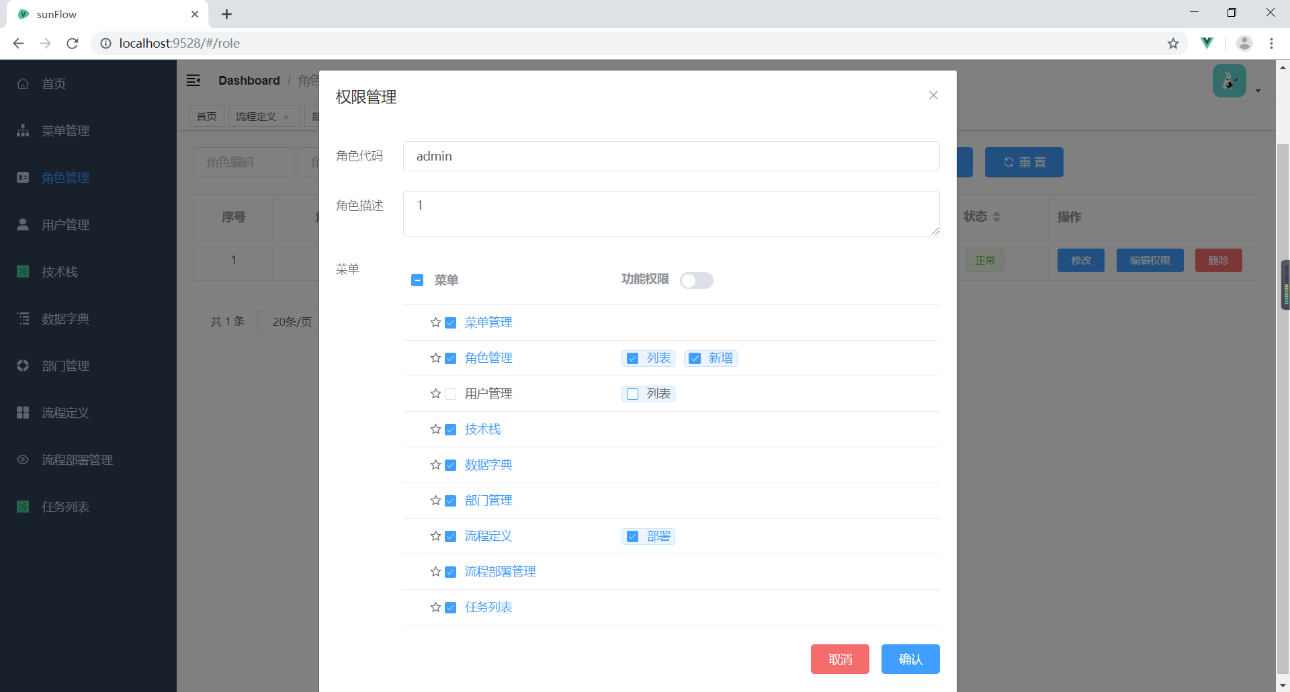Sort by the 状态 column arrows
This screenshot has height=692, width=1290.
(997, 217)
